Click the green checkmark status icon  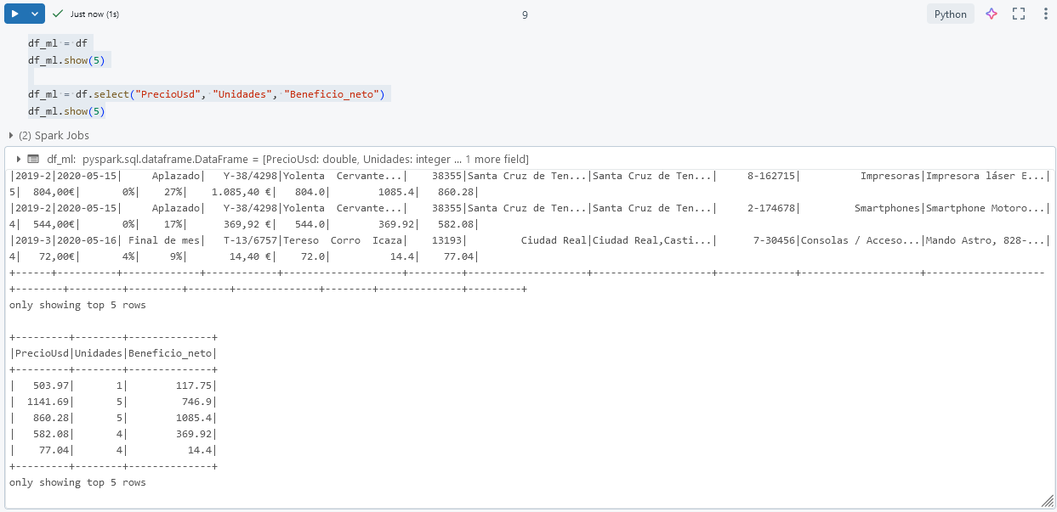click(58, 14)
